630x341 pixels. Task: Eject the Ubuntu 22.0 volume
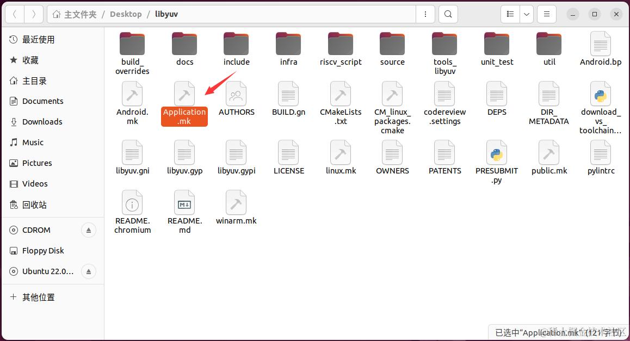point(89,271)
